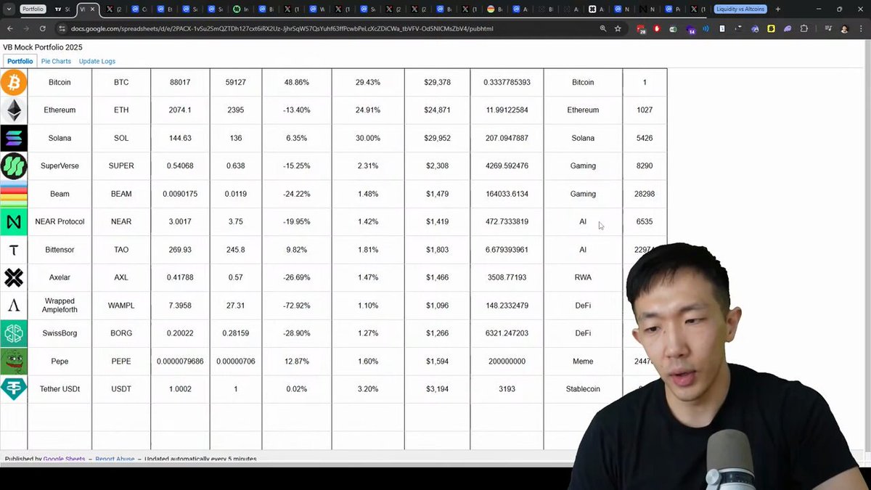Viewport: 871px width, 490px height.
Task: Click the Ethereum logo icon
Action: (14, 110)
